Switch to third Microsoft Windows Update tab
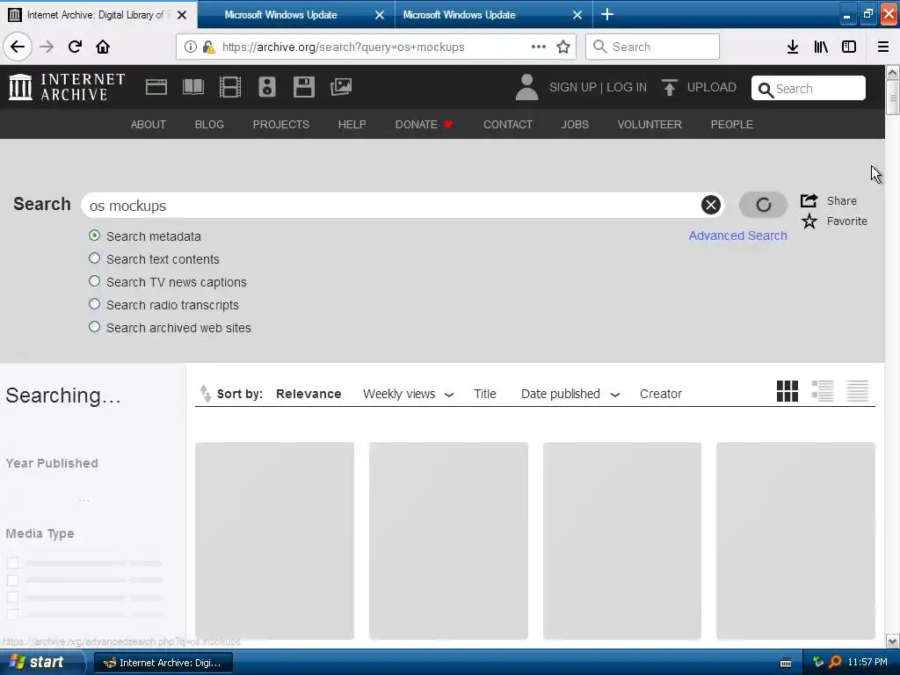900x675 pixels. point(494,15)
